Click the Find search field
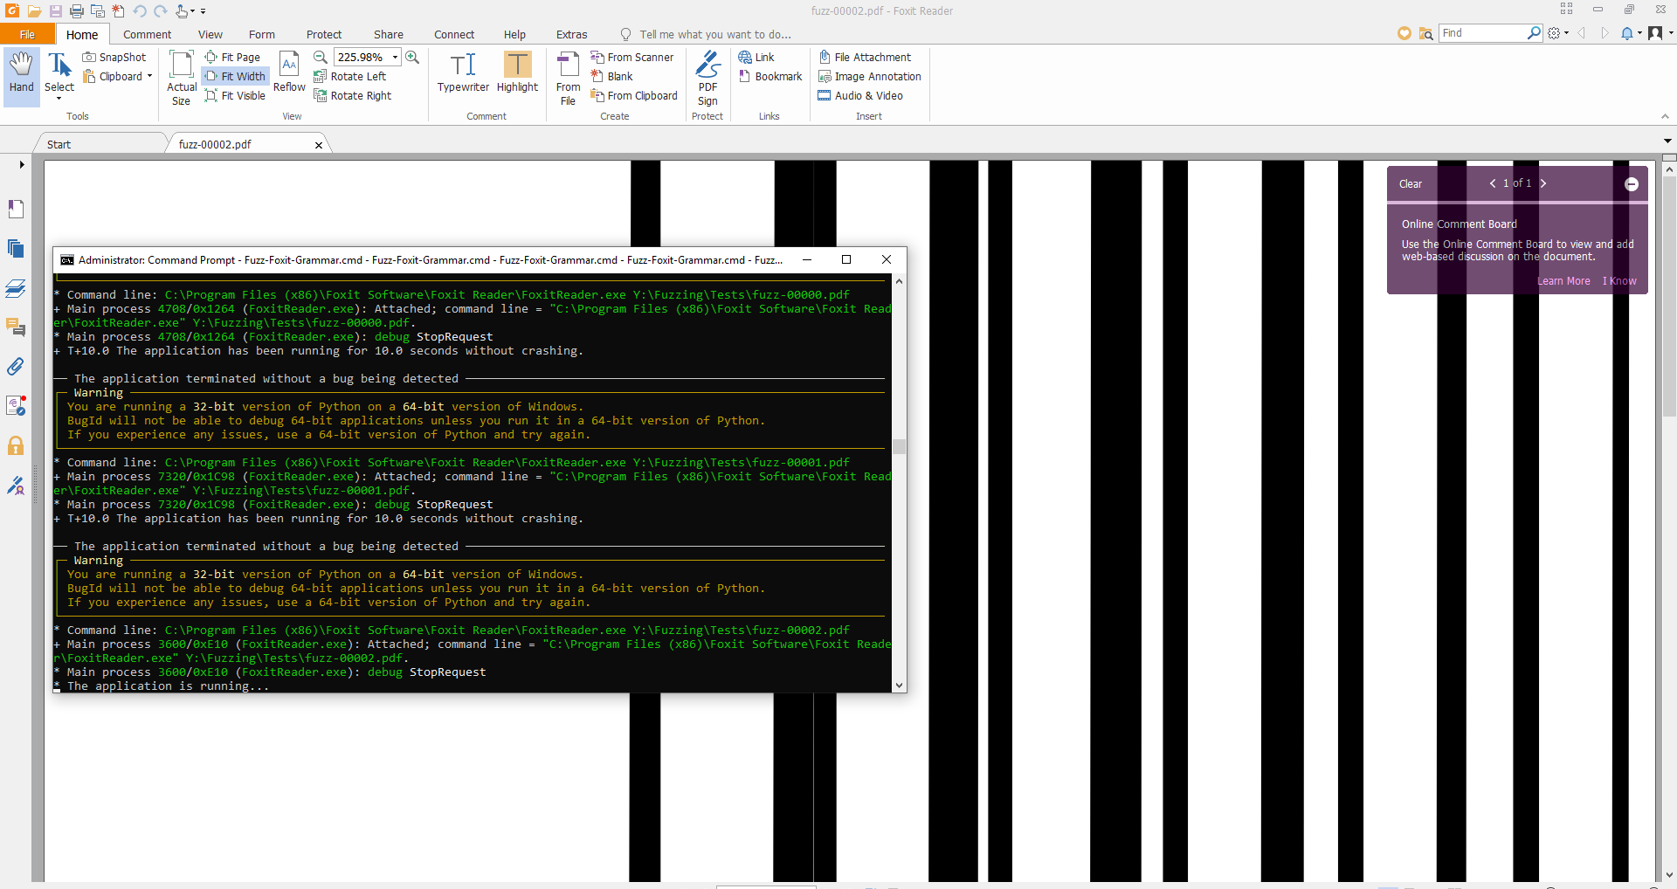1677x889 pixels. pyautogui.click(x=1483, y=33)
